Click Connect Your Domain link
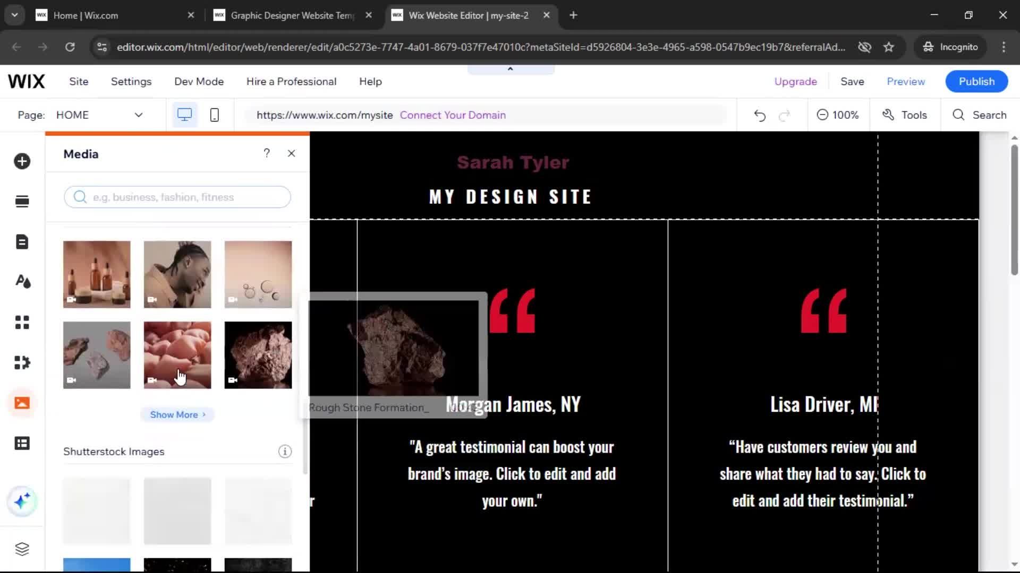 click(x=453, y=115)
